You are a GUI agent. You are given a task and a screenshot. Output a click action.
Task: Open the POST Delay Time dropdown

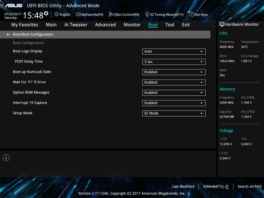pos(174,62)
